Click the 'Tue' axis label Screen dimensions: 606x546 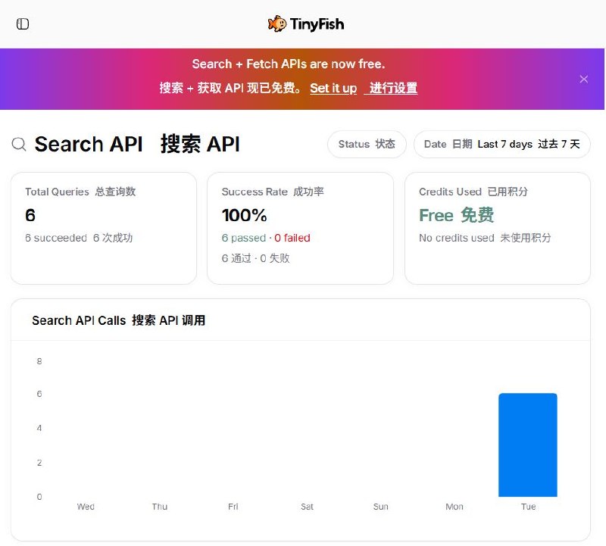528,507
